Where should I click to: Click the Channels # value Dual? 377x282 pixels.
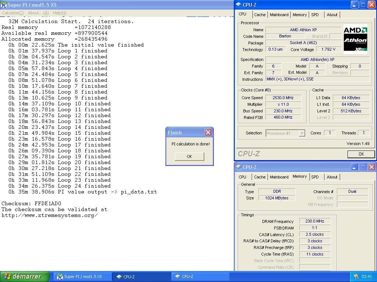pyautogui.click(x=352, y=191)
